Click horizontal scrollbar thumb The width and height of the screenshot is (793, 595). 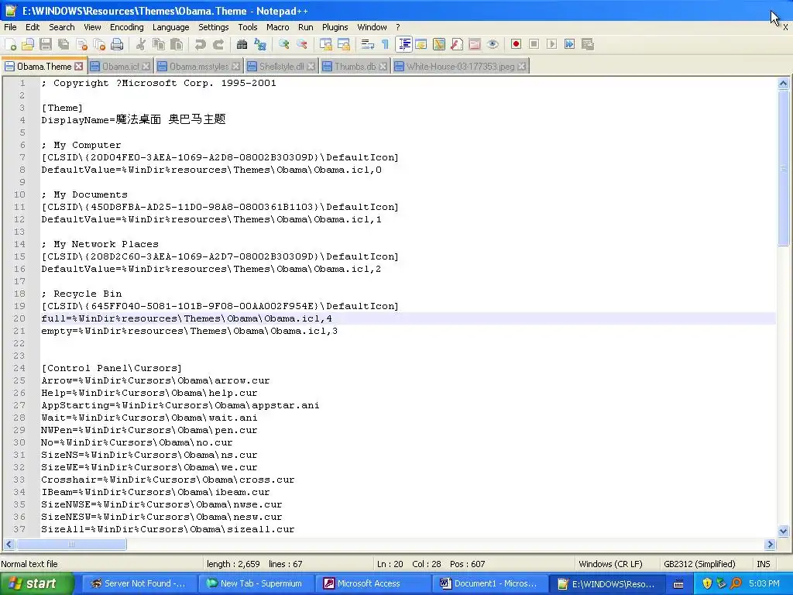pos(71,545)
